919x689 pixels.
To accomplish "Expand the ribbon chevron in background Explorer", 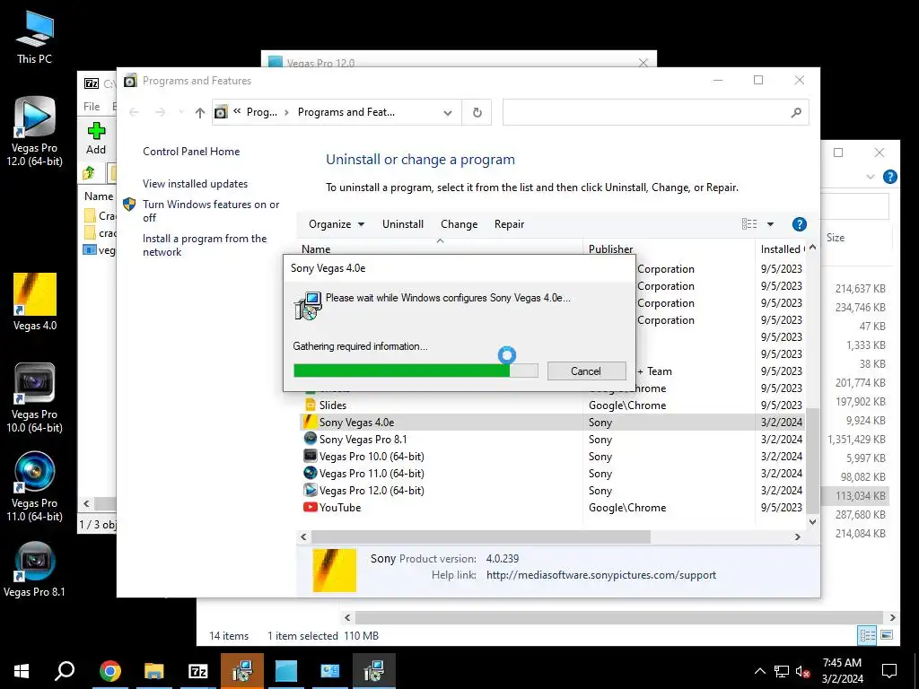I will point(871,177).
